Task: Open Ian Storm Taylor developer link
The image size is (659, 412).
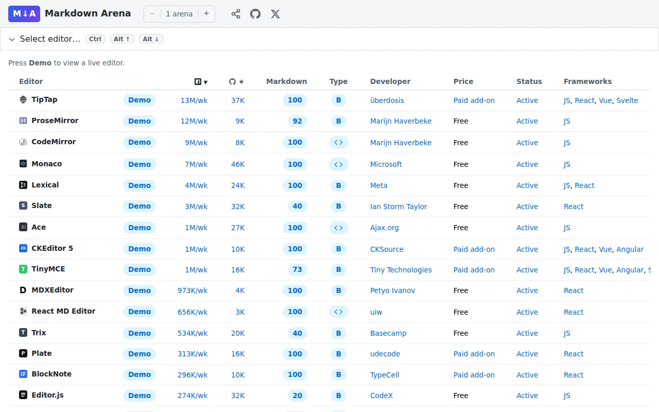Action: 398,207
